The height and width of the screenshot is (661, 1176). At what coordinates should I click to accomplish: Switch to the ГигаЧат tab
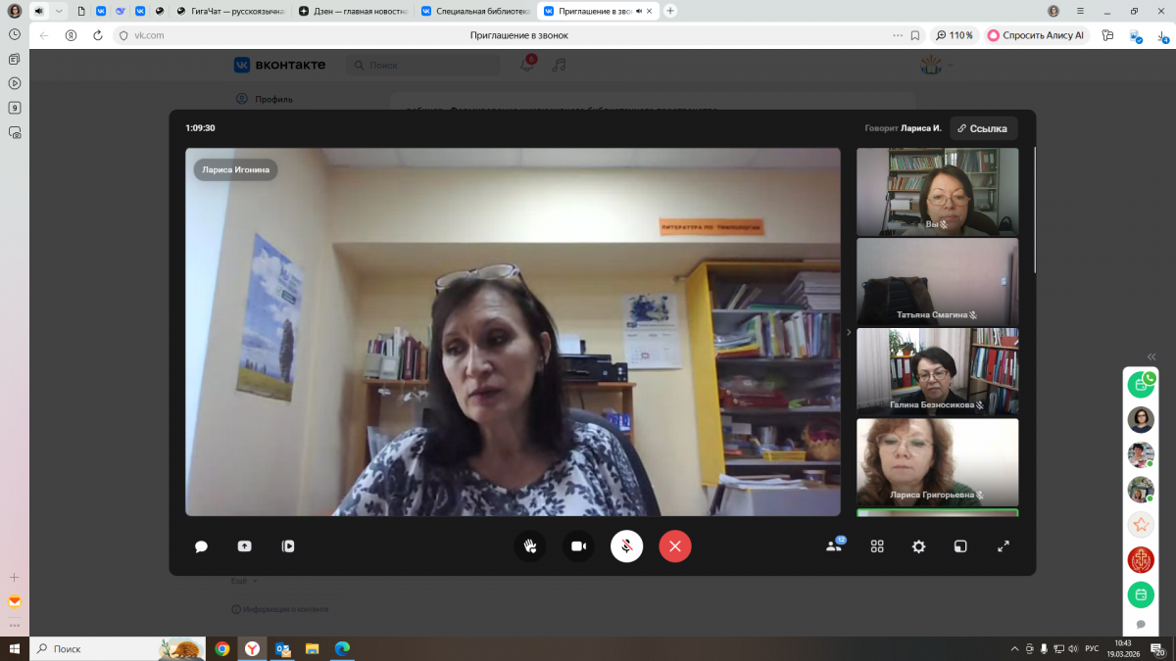pos(233,11)
